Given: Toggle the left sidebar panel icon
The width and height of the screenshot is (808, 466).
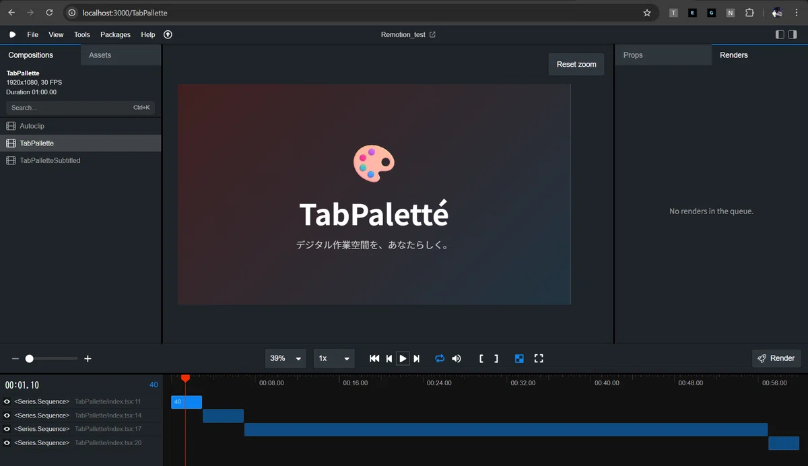Looking at the screenshot, I should [x=780, y=34].
